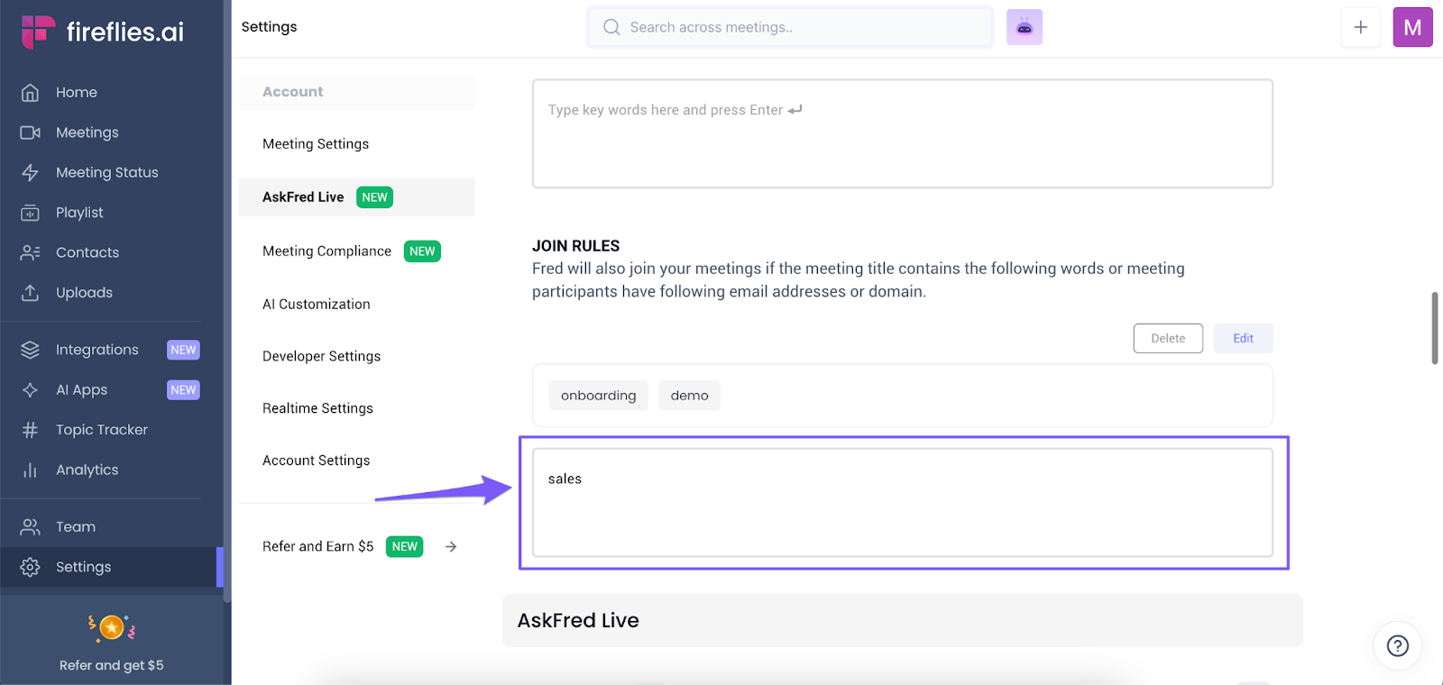
Task: Click the Meeting Status lightning icon
Action: point(30,172)
